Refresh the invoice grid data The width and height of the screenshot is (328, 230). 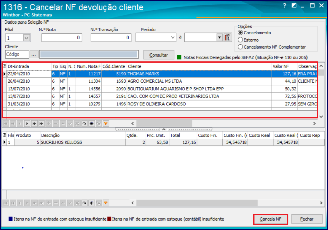84,124
